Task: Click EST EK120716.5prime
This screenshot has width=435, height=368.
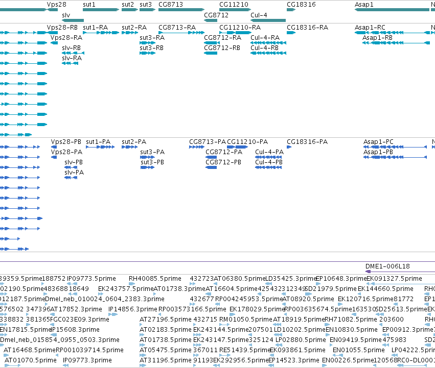Action: 365,299
